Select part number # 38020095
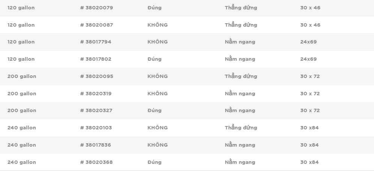 [97, 76]
